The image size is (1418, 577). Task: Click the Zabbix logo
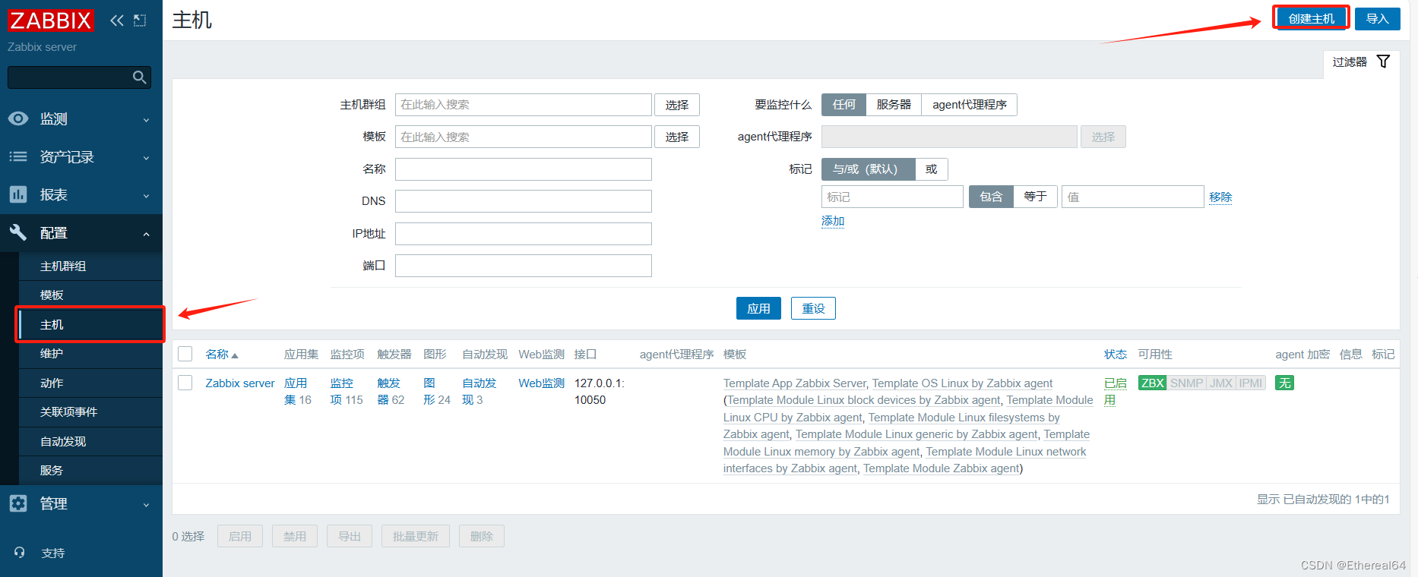pos(51,20)
